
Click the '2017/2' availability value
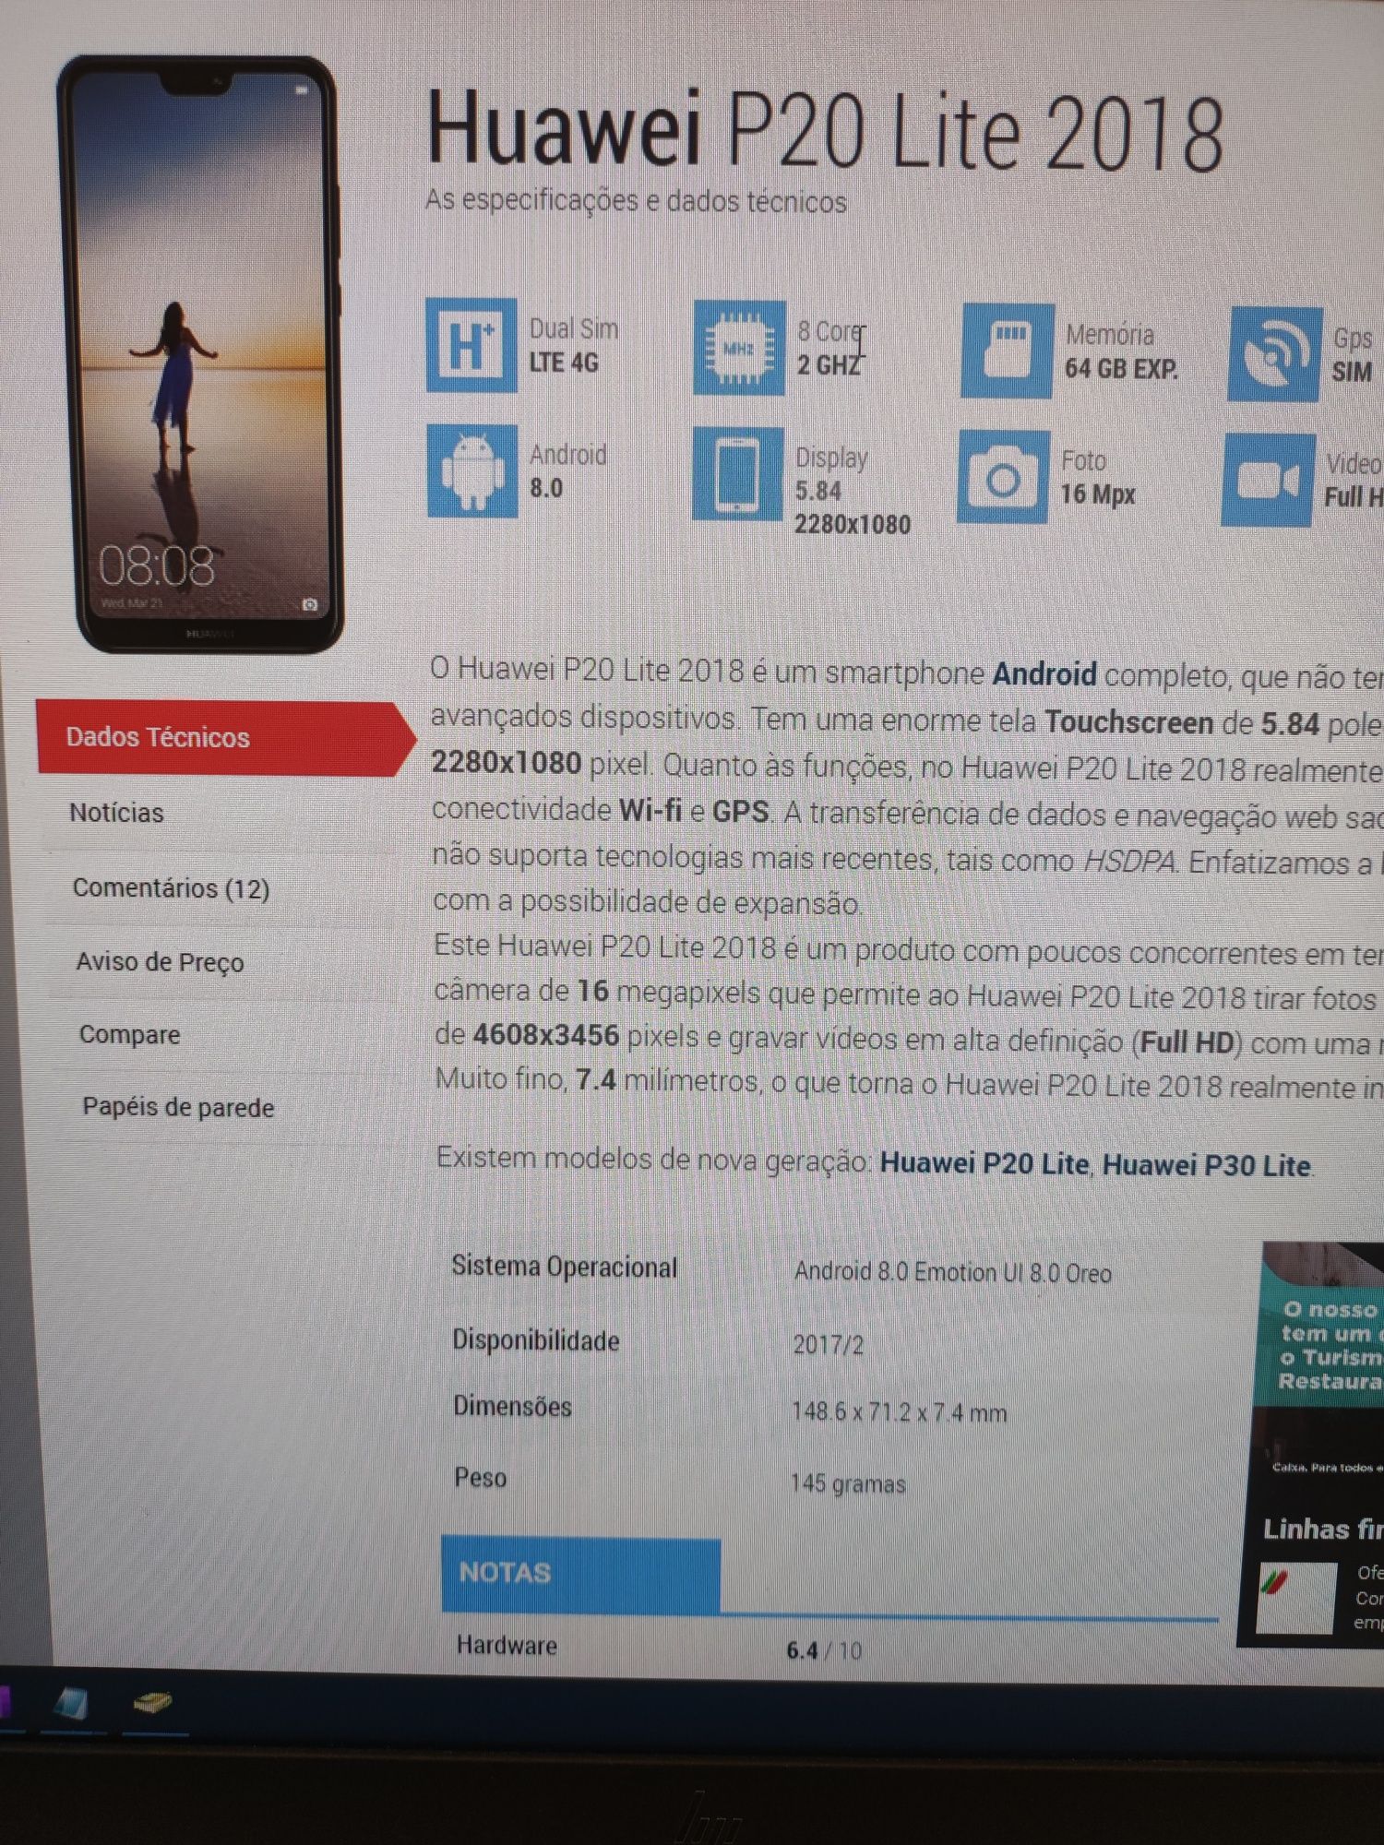(x=829, y=1345)
